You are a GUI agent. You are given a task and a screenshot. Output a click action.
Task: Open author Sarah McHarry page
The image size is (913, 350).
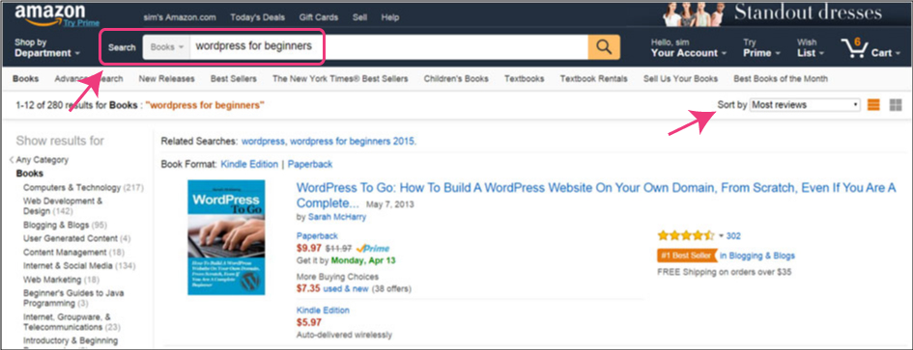point(337,217)
